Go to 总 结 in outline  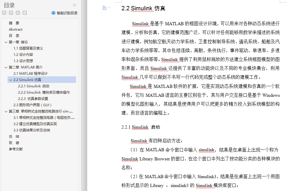pos(14,136)
